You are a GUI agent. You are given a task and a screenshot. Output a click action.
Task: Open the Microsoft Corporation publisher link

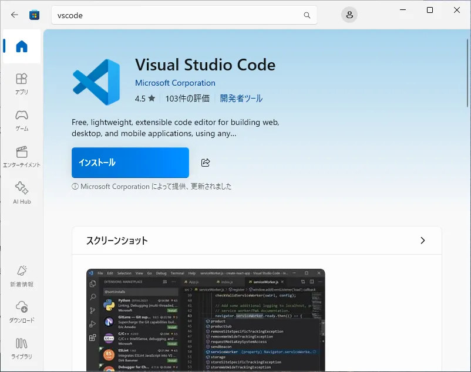[175, 83]
